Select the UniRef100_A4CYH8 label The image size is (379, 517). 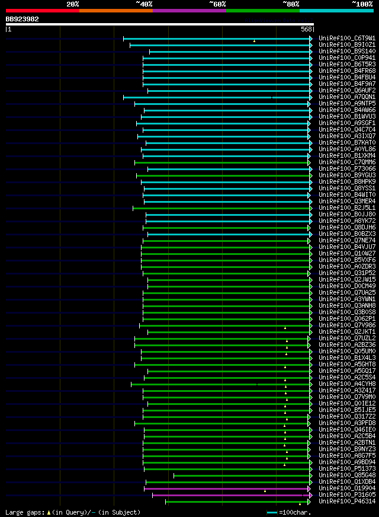tap(347, 384)
